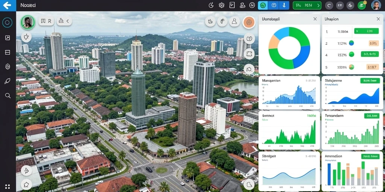The height and width of the screenshot is (192, 385).
Task: Click the first round white map button left of panels
Action: tap(211, 21)
